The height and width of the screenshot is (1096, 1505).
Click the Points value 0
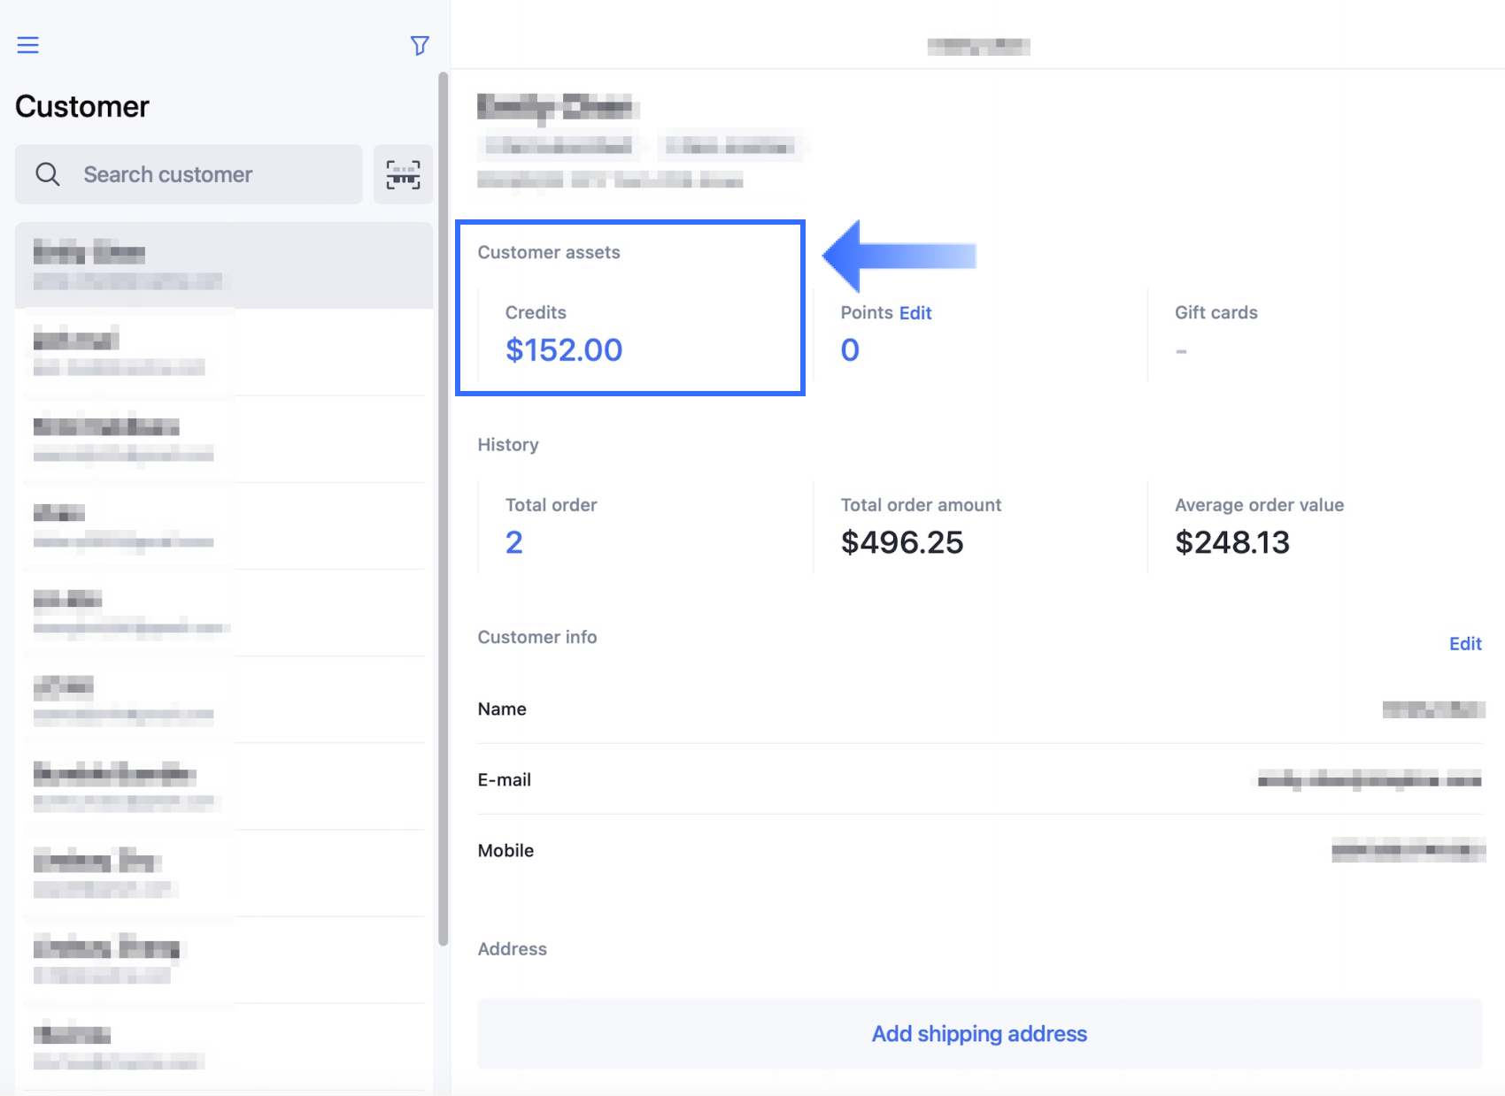point(850,350)
